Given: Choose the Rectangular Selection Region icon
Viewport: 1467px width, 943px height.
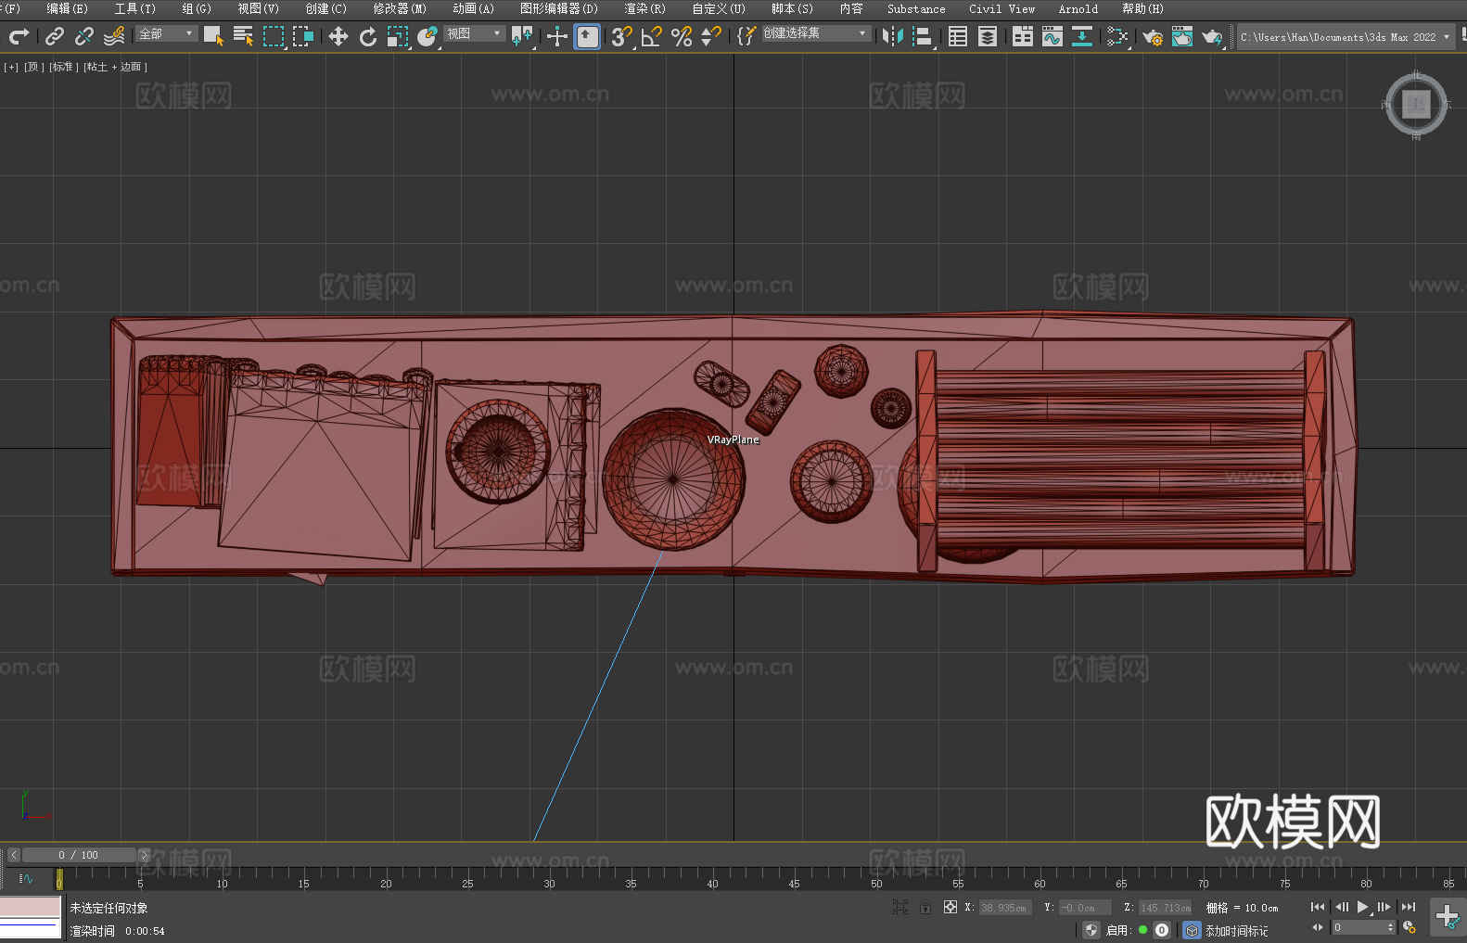Looking at the screenshot, I should pyautogui.click(x=274, y=36).
